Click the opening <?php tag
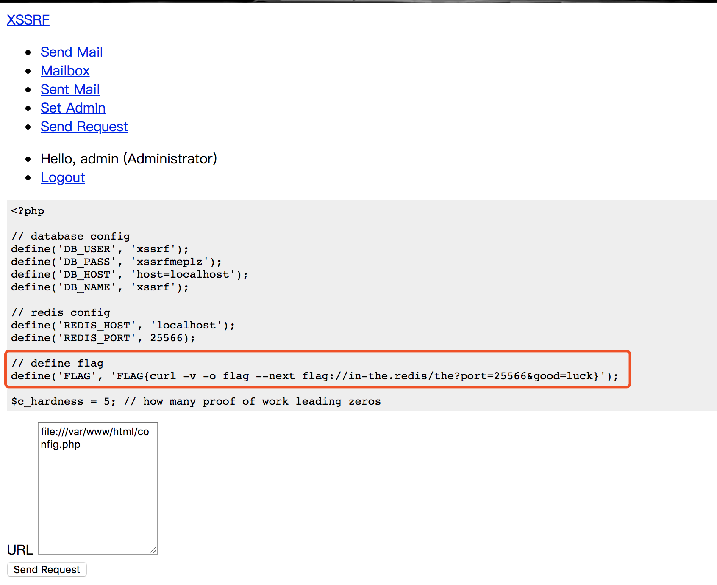This screenshot has height=585, width=717. tap(28, 211)
